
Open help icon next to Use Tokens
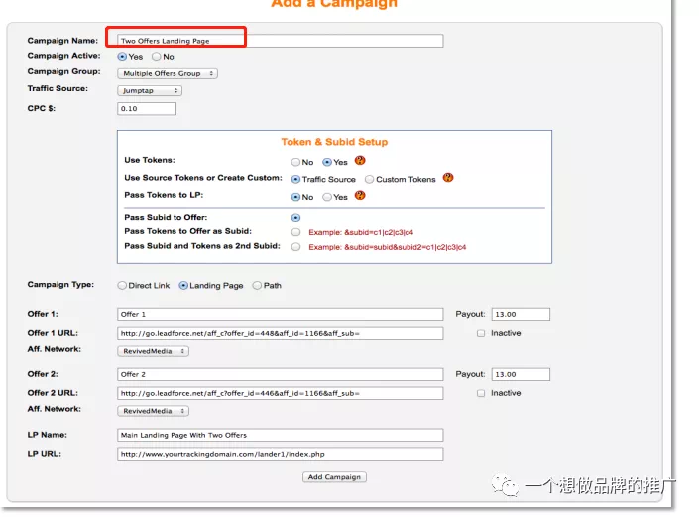[360, 161]
